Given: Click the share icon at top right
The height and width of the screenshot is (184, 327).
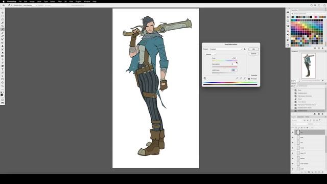Looking at the screenshot, I should [x=324, y=5].
